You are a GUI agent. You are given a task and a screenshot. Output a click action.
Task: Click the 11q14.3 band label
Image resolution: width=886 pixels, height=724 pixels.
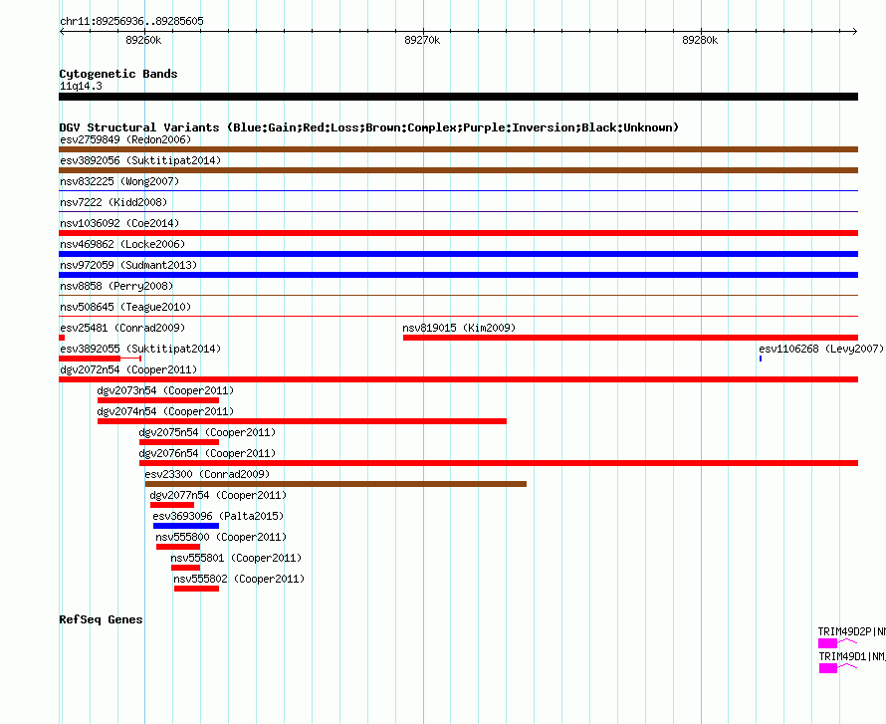click(x=81, y=86)
